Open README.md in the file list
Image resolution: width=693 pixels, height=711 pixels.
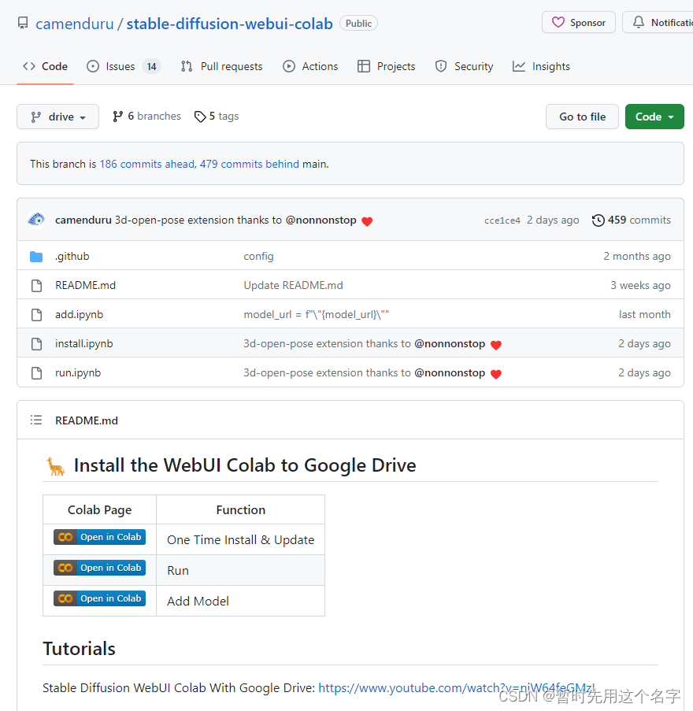click(x=85, y=285)
